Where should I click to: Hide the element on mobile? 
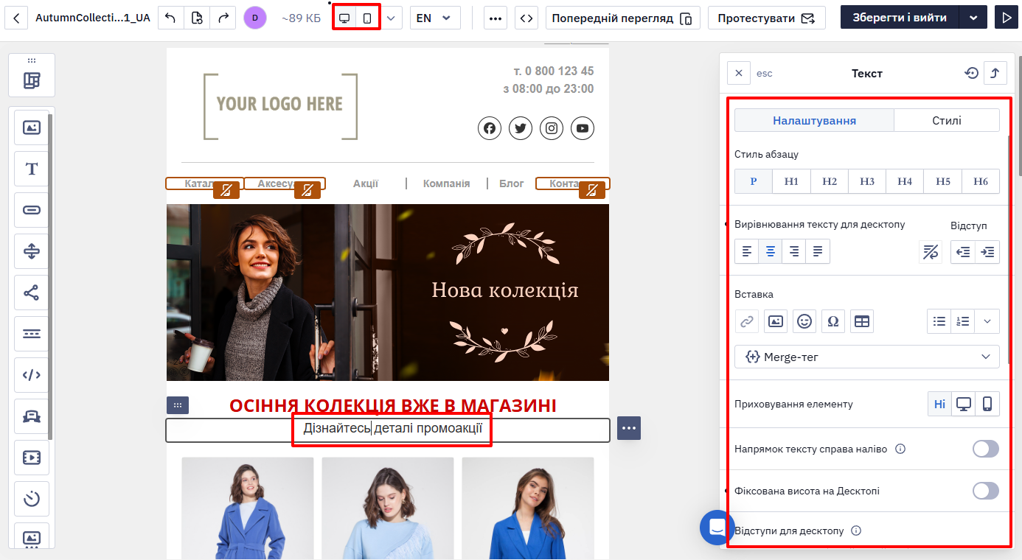click(987, 404)
